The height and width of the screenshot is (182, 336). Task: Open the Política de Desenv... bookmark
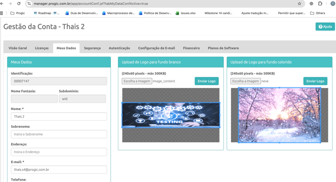pos(155,13)
